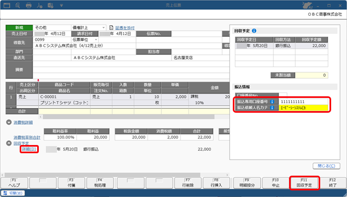
Task: Click the AI assistant icon in title bar
Action: tap(308, 5)
